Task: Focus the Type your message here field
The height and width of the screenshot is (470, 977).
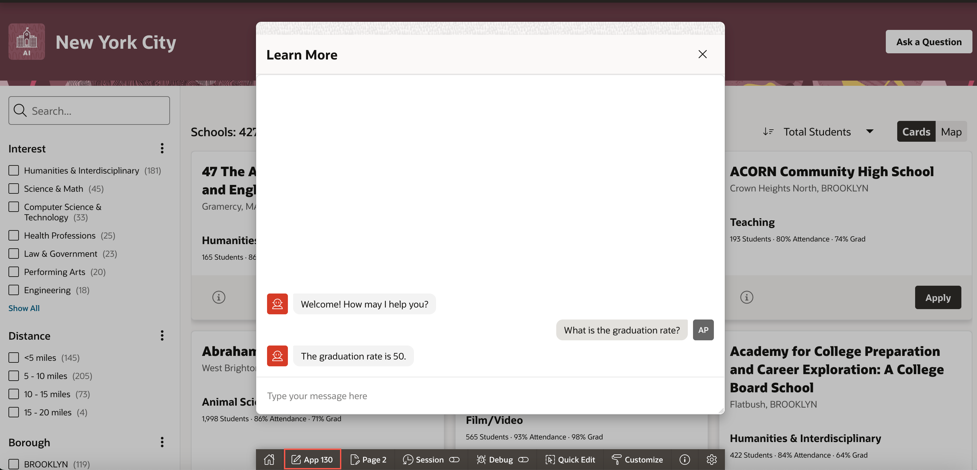Action: (490, 396)
